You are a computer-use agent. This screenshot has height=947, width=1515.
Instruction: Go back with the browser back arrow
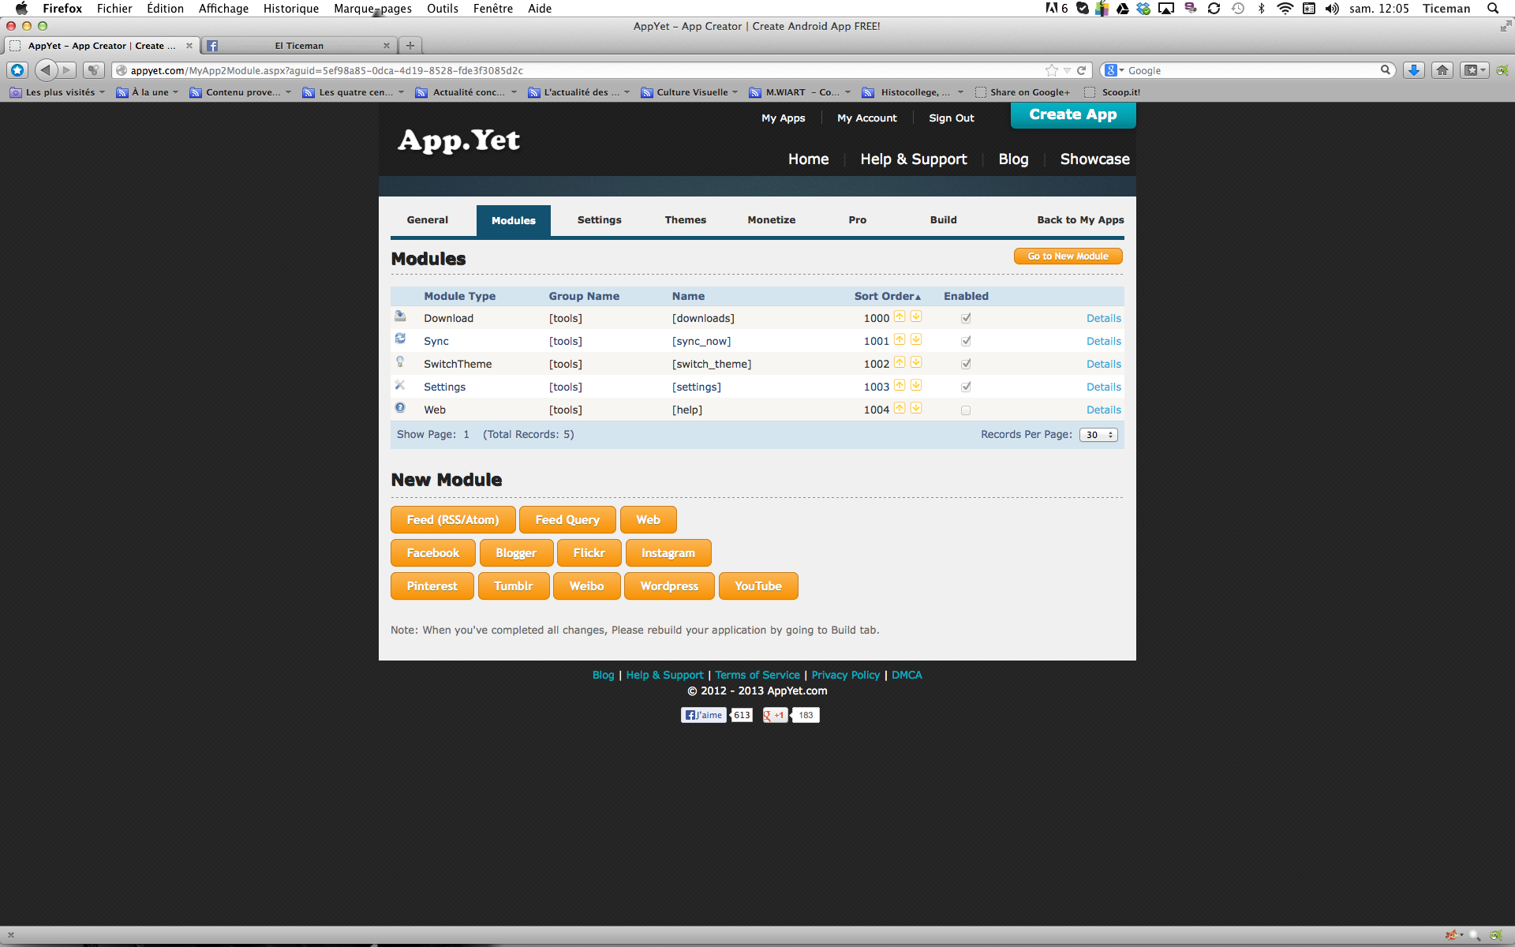click(x=46, y=70)
